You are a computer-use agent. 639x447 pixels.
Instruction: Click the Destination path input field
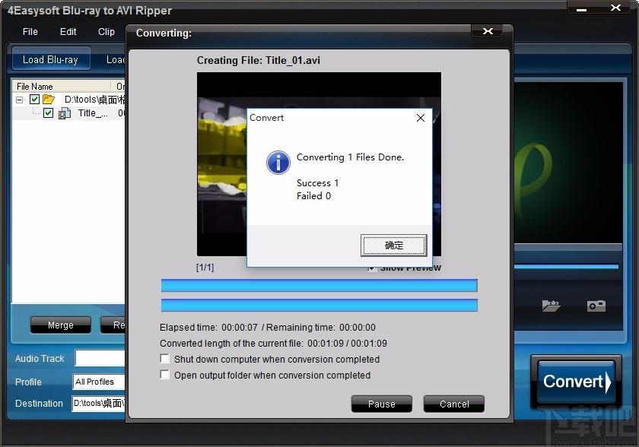point(99,404)
